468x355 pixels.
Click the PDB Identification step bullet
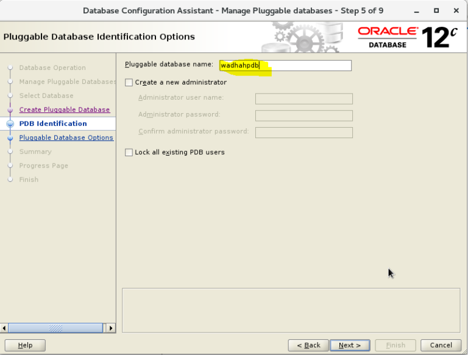coord(10,124)
